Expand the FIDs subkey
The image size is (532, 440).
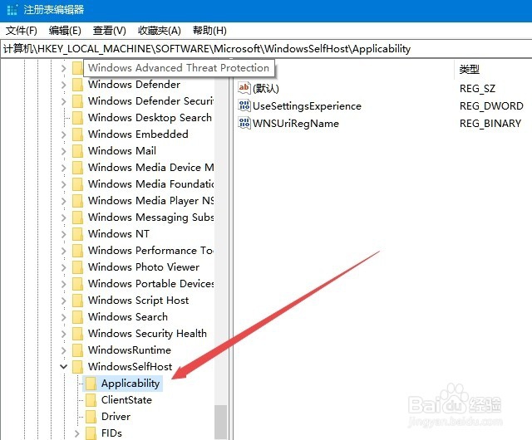pyautogui.click(x=76, y=433)
